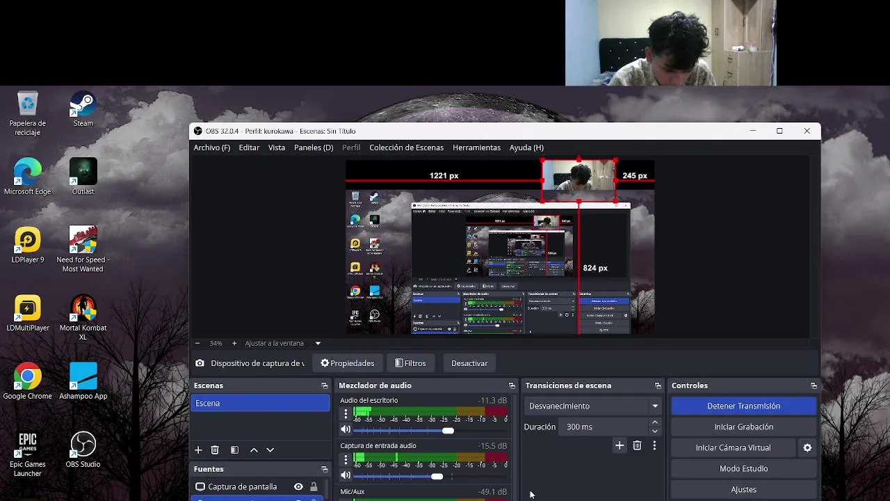Open Audio del escritorio options menu
Screen dimensions: 890x501
346,413
